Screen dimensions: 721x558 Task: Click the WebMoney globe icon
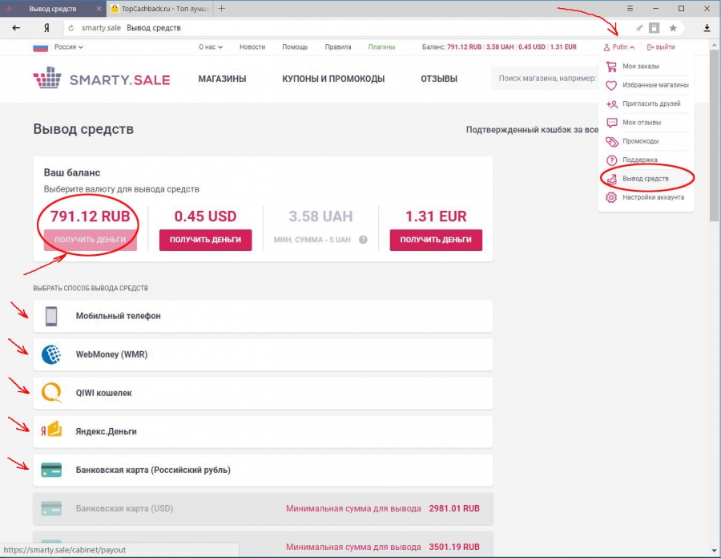point(51,354)
